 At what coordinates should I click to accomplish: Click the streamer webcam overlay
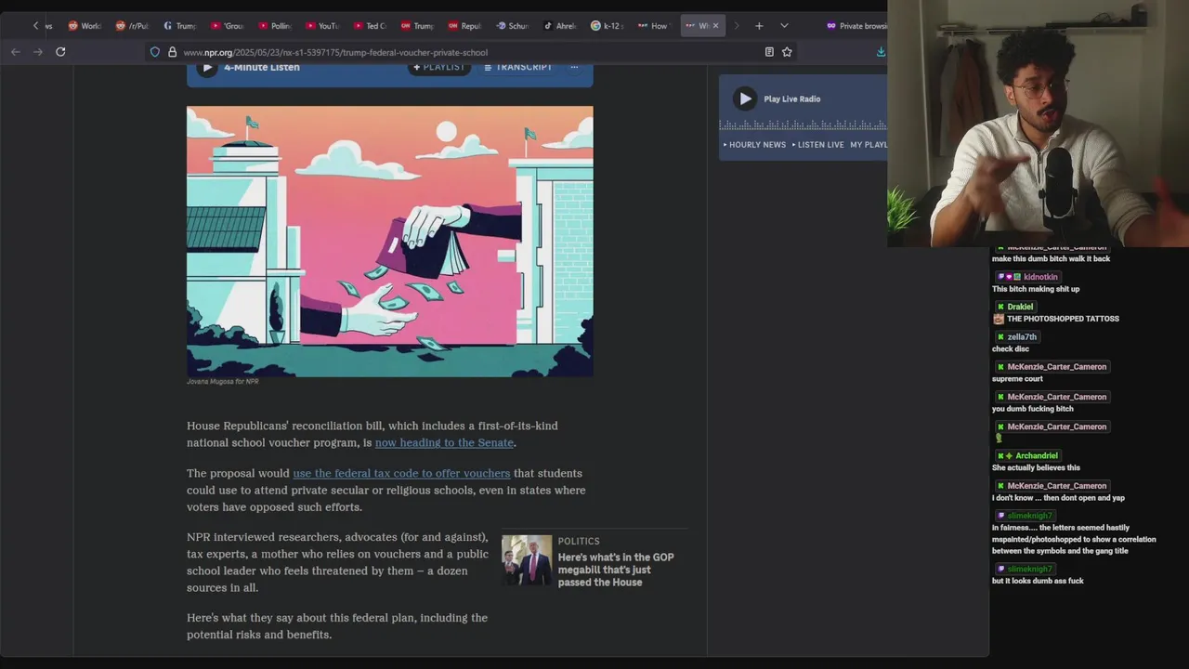(x=1038, y=124)
